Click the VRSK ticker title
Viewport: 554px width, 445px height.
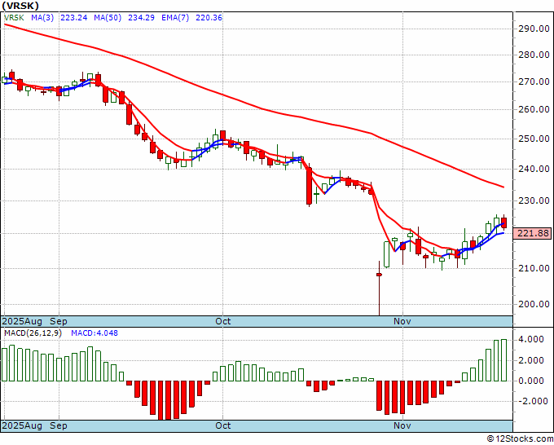(20, 6)
